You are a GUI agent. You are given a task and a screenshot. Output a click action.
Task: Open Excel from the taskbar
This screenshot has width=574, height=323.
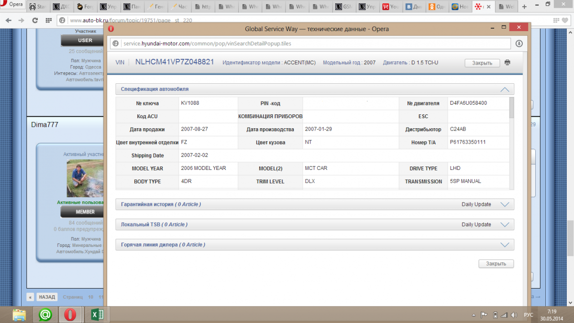[x=96, y=314]
